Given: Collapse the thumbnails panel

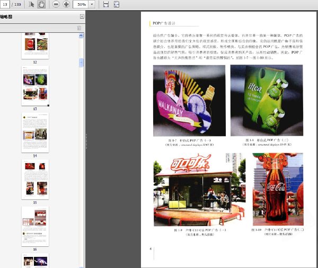Looking at the screenshot, I should pyautogui.click(x=82, y=16).
